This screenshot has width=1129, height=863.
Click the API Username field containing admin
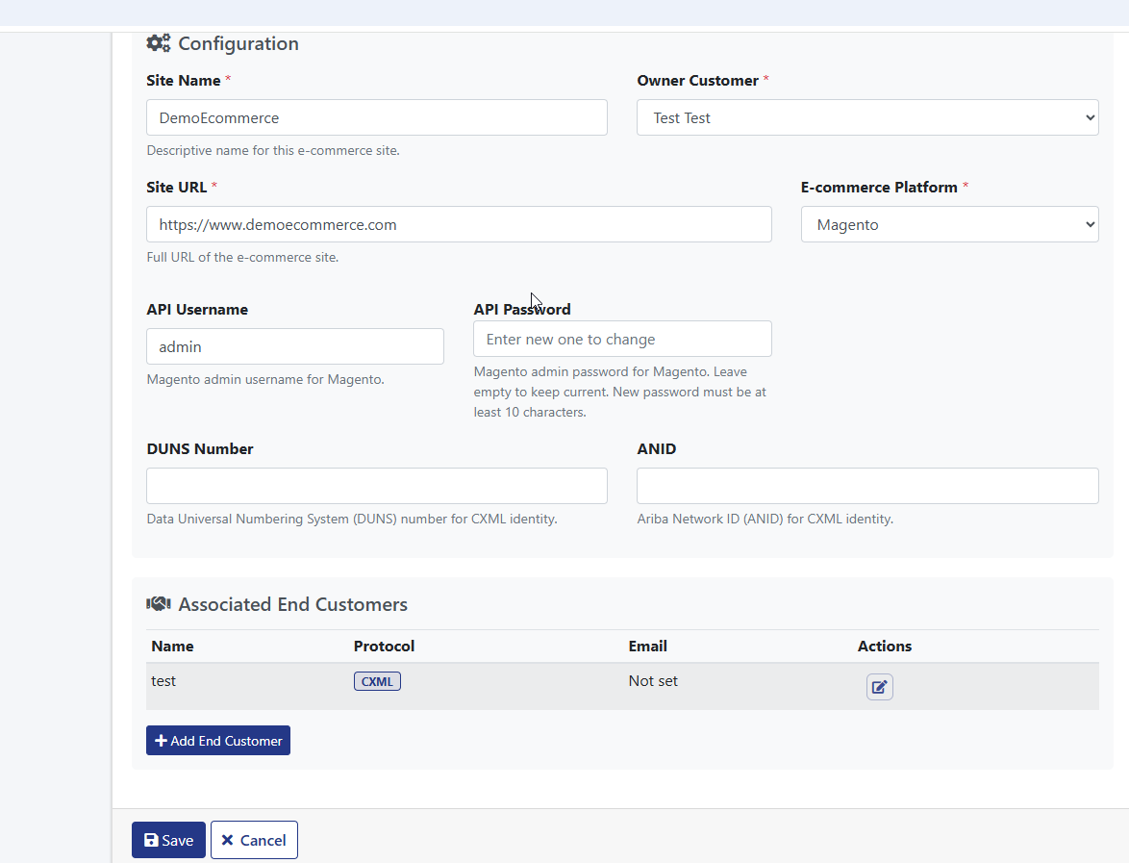point(294,346)
